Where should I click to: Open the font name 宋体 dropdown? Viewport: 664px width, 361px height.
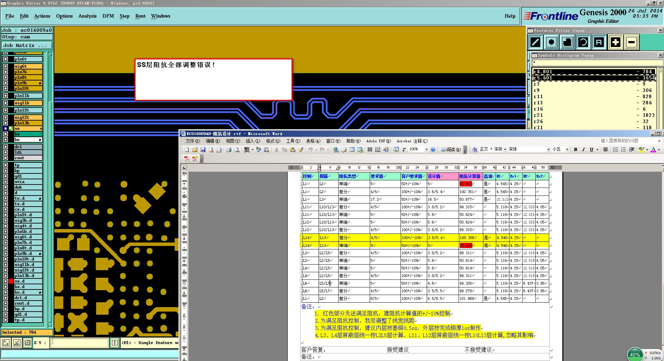548,150
